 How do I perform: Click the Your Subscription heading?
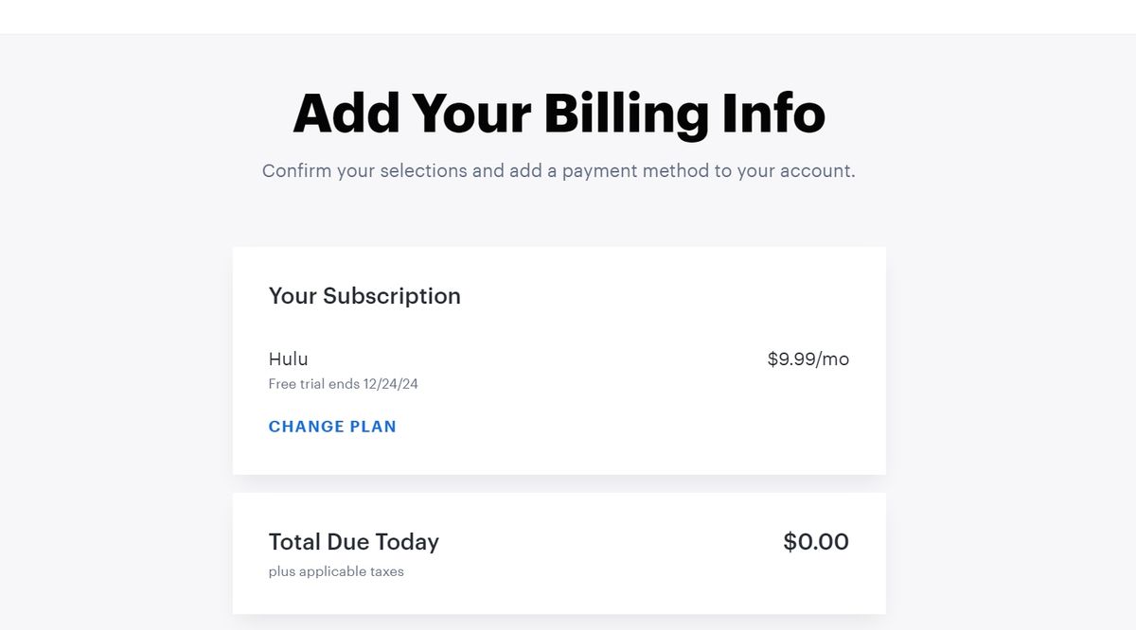coord(364,296)
